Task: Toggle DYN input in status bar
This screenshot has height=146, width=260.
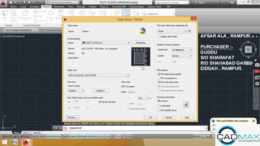Action: coord(107,136)
